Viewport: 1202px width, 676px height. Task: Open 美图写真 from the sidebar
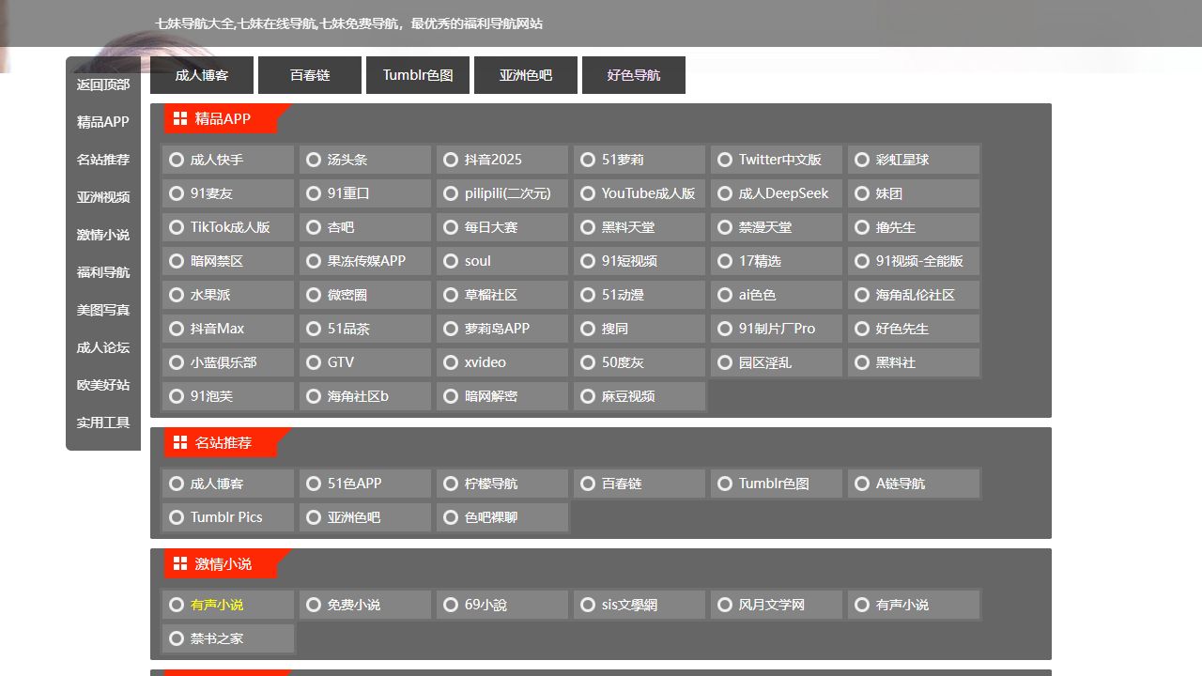(103, 310)
